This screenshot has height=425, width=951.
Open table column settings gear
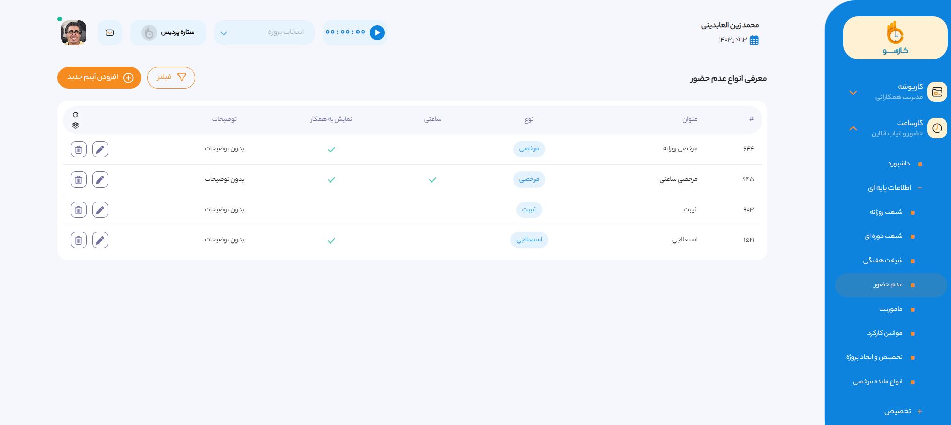point(76,125)
